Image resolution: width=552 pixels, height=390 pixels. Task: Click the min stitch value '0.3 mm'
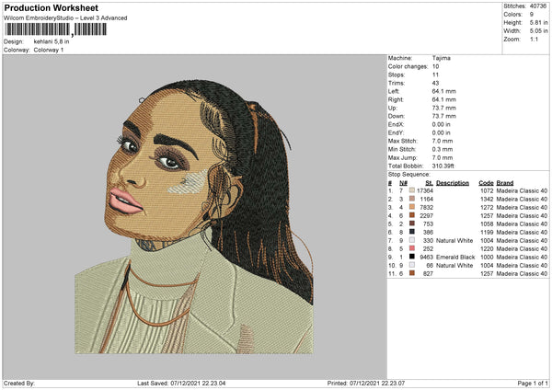[x=443, y=149]
